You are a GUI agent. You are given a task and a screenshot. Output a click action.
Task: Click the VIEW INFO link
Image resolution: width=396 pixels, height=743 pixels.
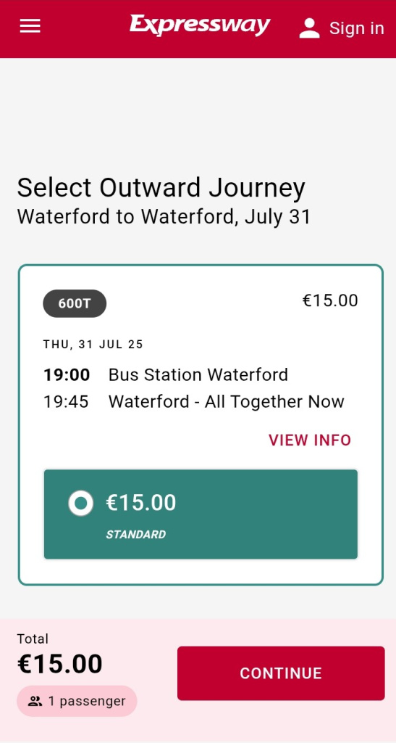click(310, 440)
